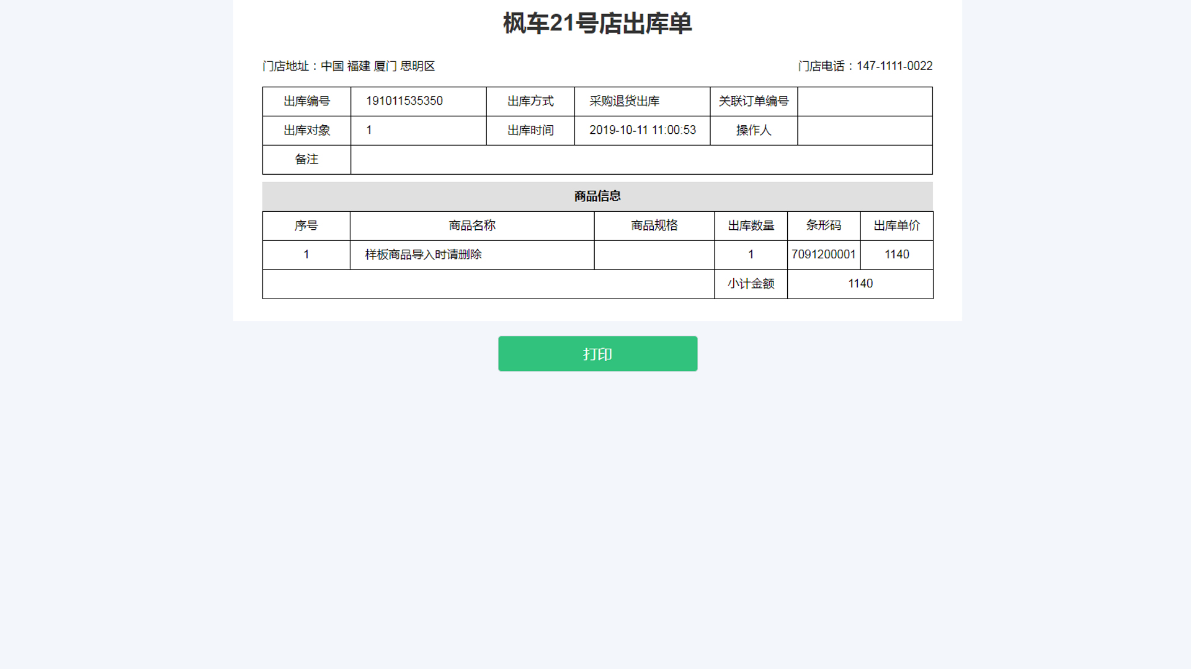The image size is (1191, 669).
Task: Click the 商品规格 column header
Action: 654,225
